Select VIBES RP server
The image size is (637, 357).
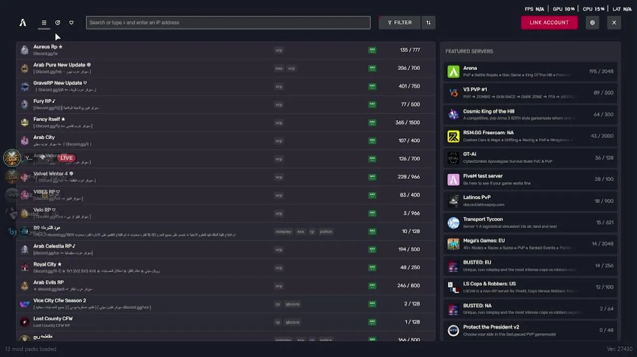click(x=226, y=195)
